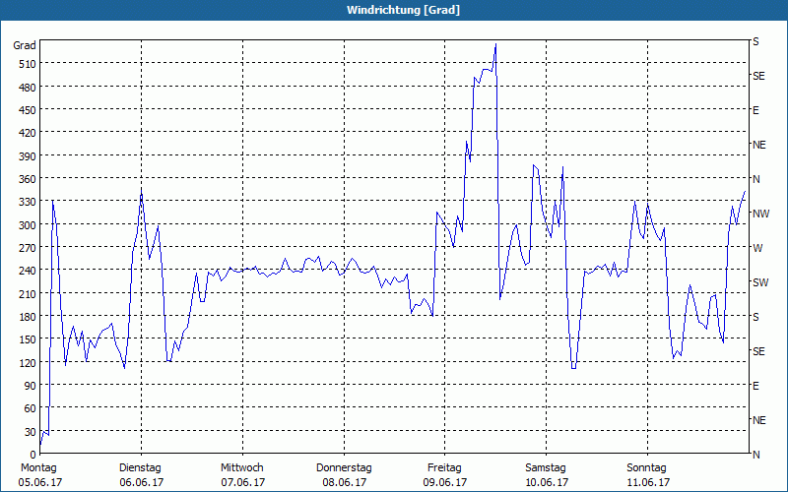
Task: Click the 'SE' label beside the 120 gridline
Action: pyautogui.click(x=758, y=351)
